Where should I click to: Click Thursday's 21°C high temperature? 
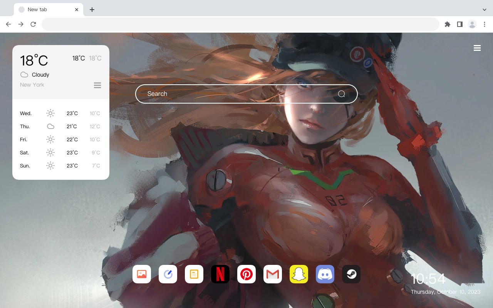click(x=72, y=126)
